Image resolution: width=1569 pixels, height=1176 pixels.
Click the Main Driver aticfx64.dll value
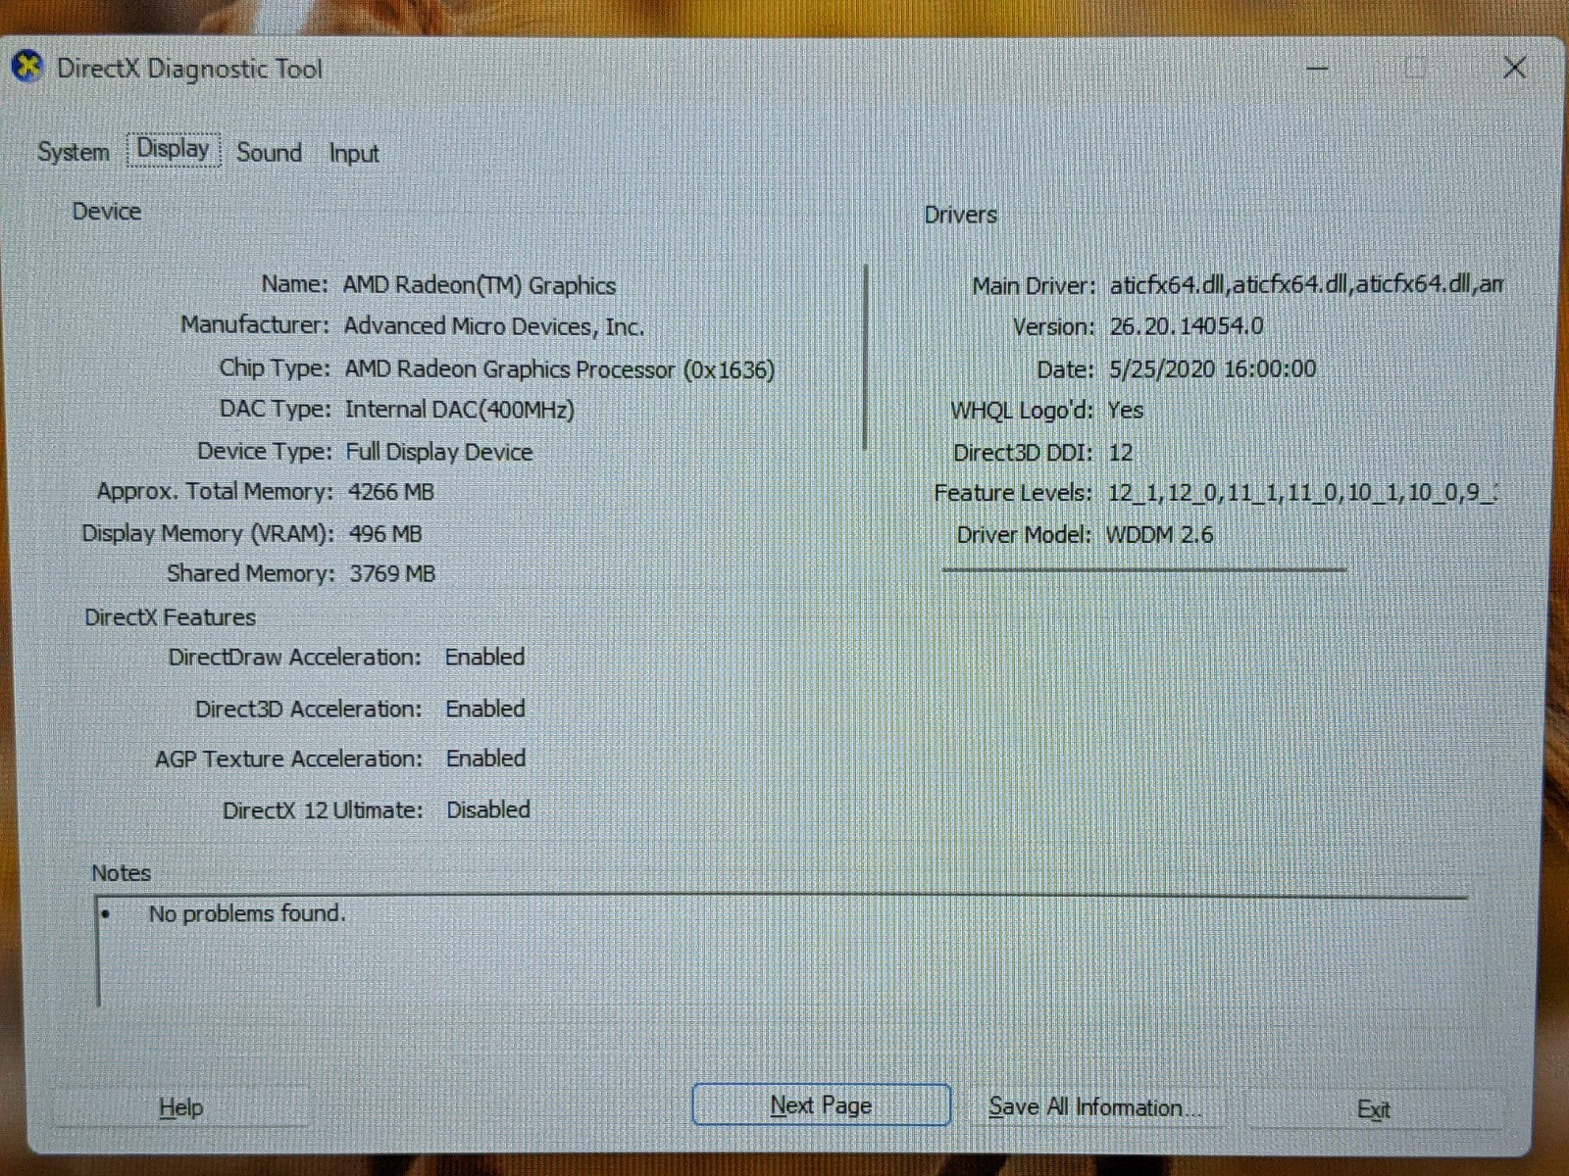tap(1304, 285)
